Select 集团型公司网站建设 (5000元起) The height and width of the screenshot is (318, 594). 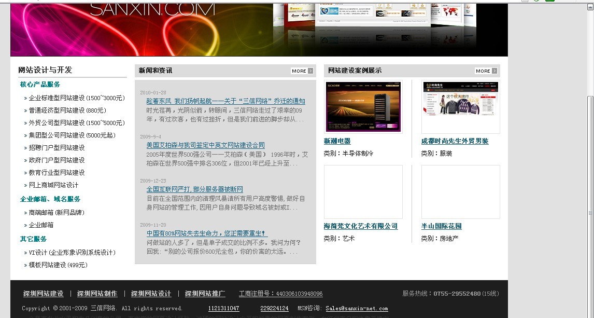click(x=72, y=135)
